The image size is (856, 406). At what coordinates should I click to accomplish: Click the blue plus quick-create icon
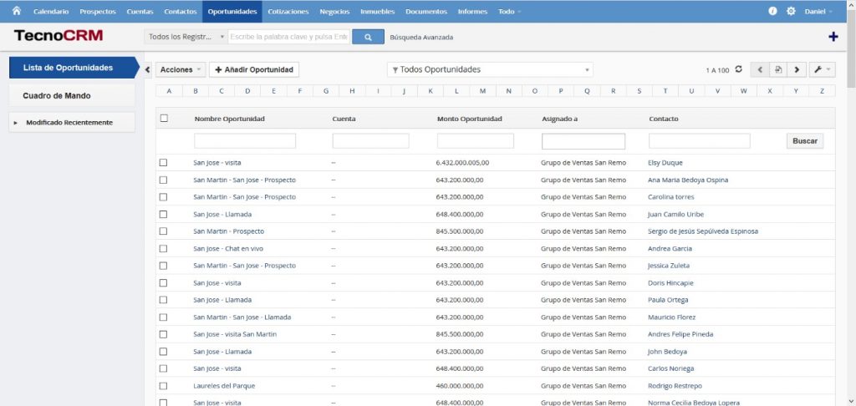[833, 37]
